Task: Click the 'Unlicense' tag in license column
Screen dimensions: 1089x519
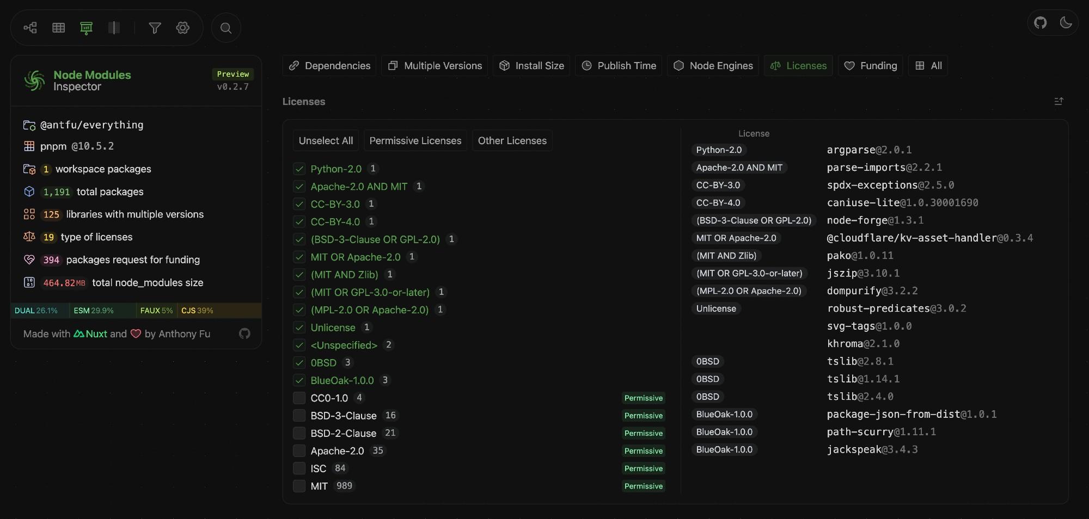Action: pos(716,308)
